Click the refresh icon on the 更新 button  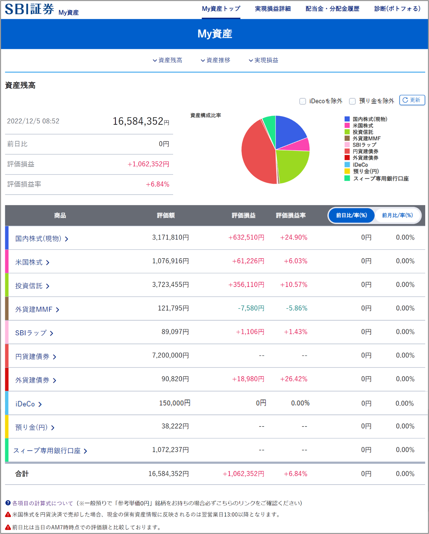point(406,100)
